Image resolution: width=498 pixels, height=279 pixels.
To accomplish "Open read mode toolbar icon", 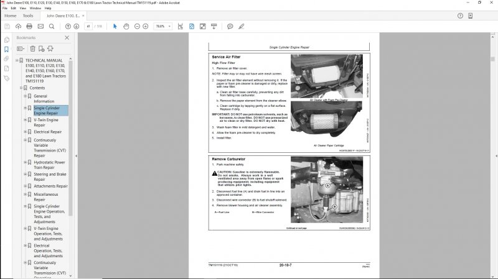I will coord(214,26).
